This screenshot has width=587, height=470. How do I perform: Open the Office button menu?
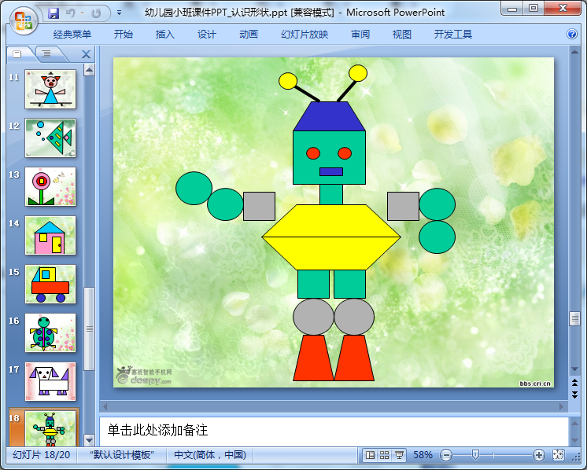[23, 21]
